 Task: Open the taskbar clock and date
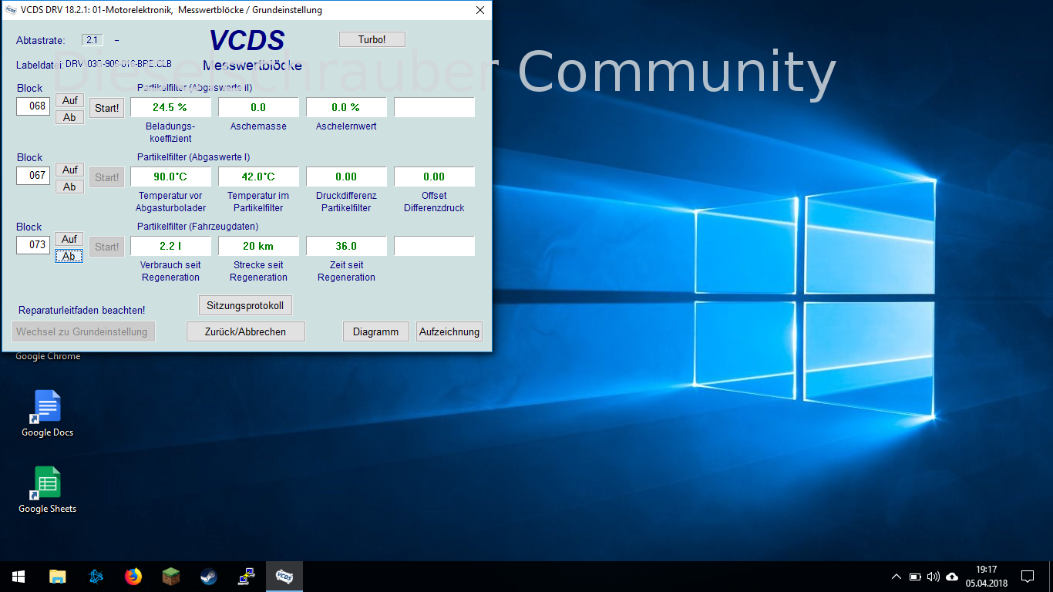(x=986, y=577)
